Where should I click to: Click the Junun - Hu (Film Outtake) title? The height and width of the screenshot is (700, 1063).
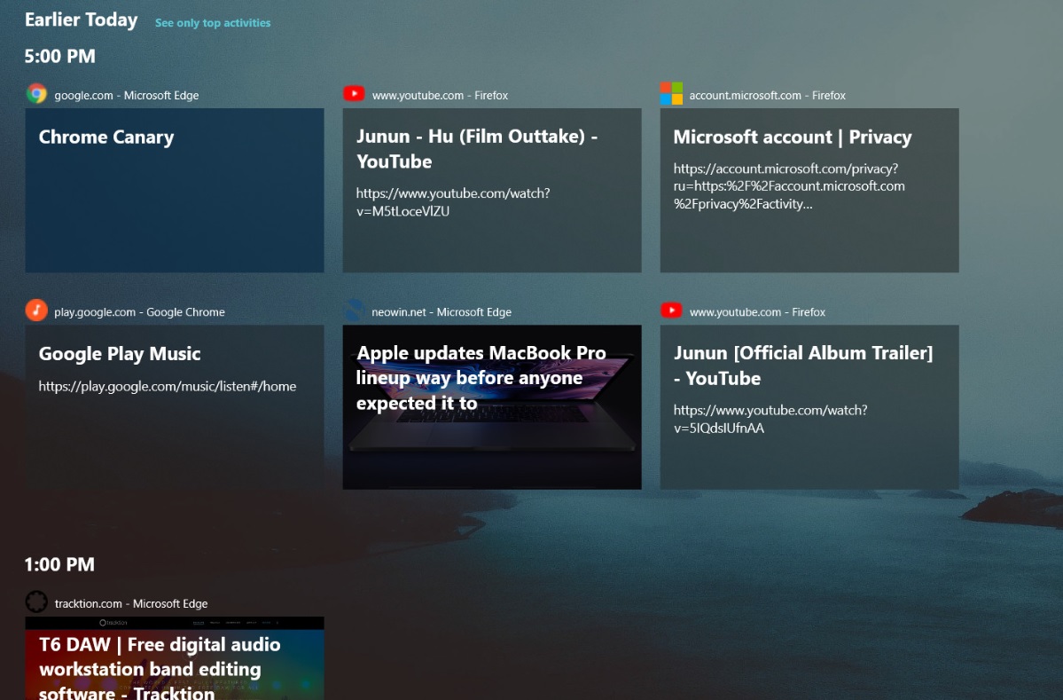(477, 148)
